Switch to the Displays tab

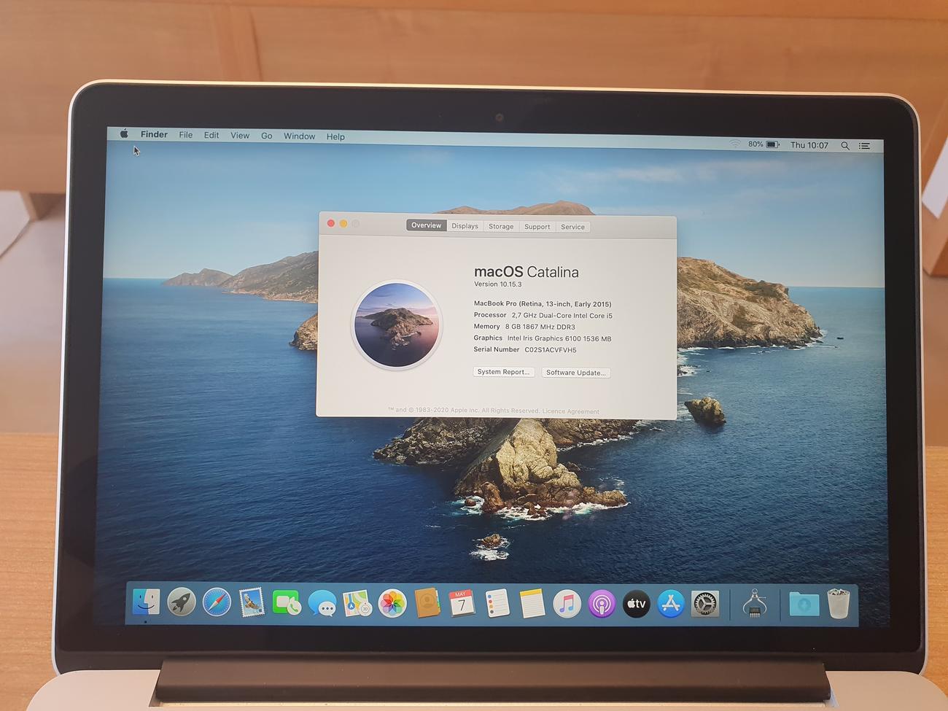click(465, 226)
